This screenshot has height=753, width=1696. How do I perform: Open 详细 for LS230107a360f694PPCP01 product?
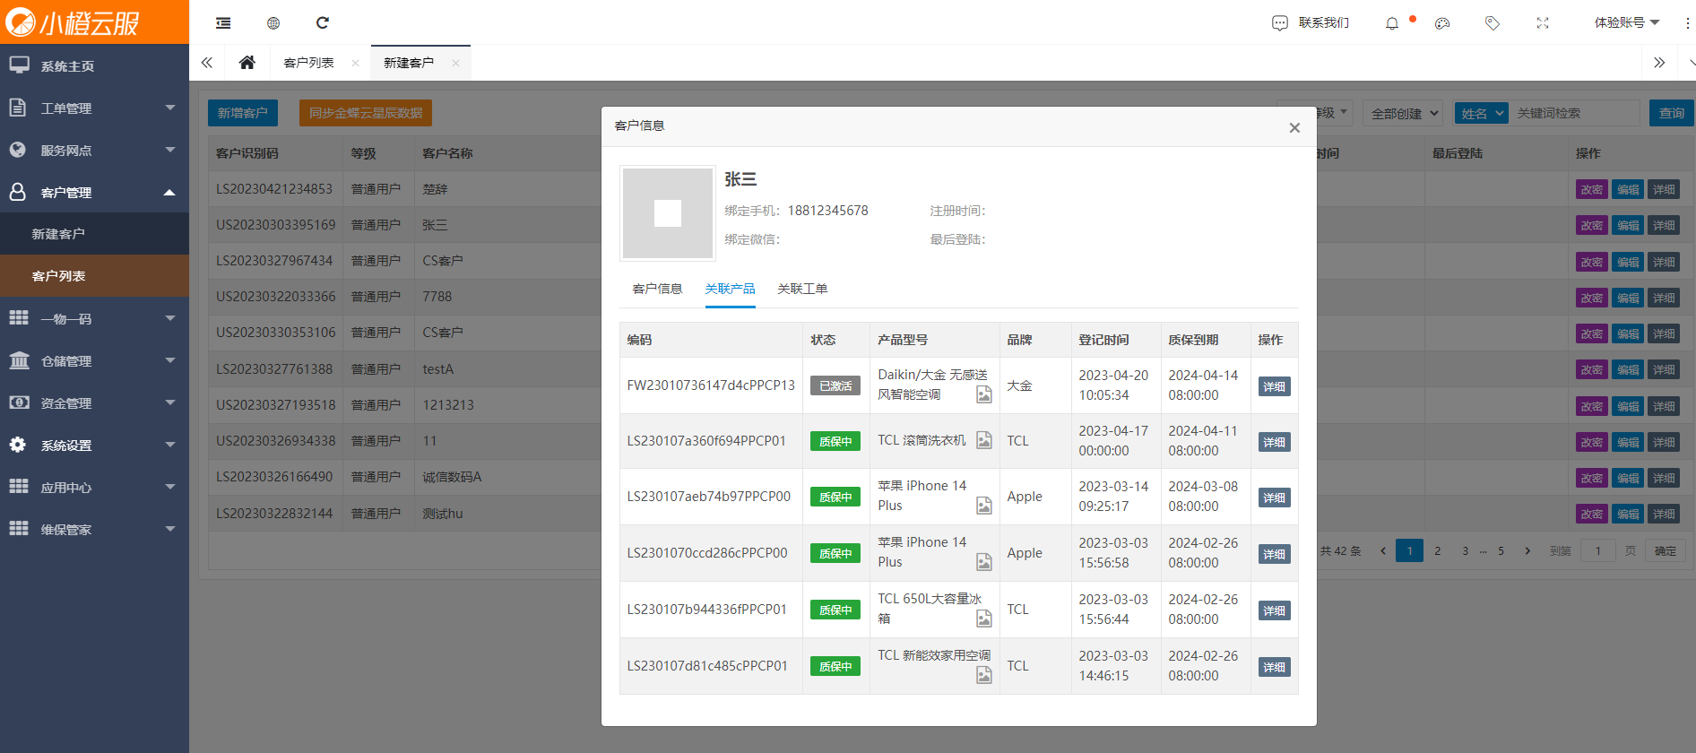(1274, 442)
